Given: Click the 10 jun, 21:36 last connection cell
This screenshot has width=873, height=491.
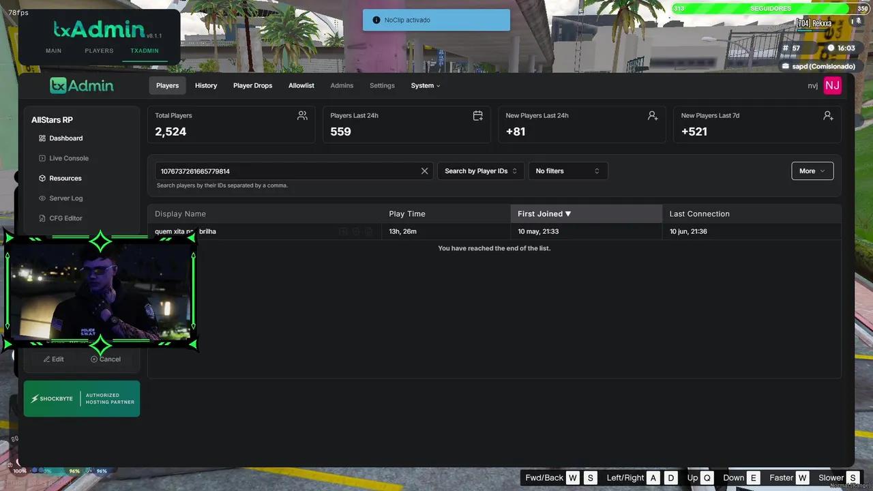Looking at the screenshot, I should point(688,232).
